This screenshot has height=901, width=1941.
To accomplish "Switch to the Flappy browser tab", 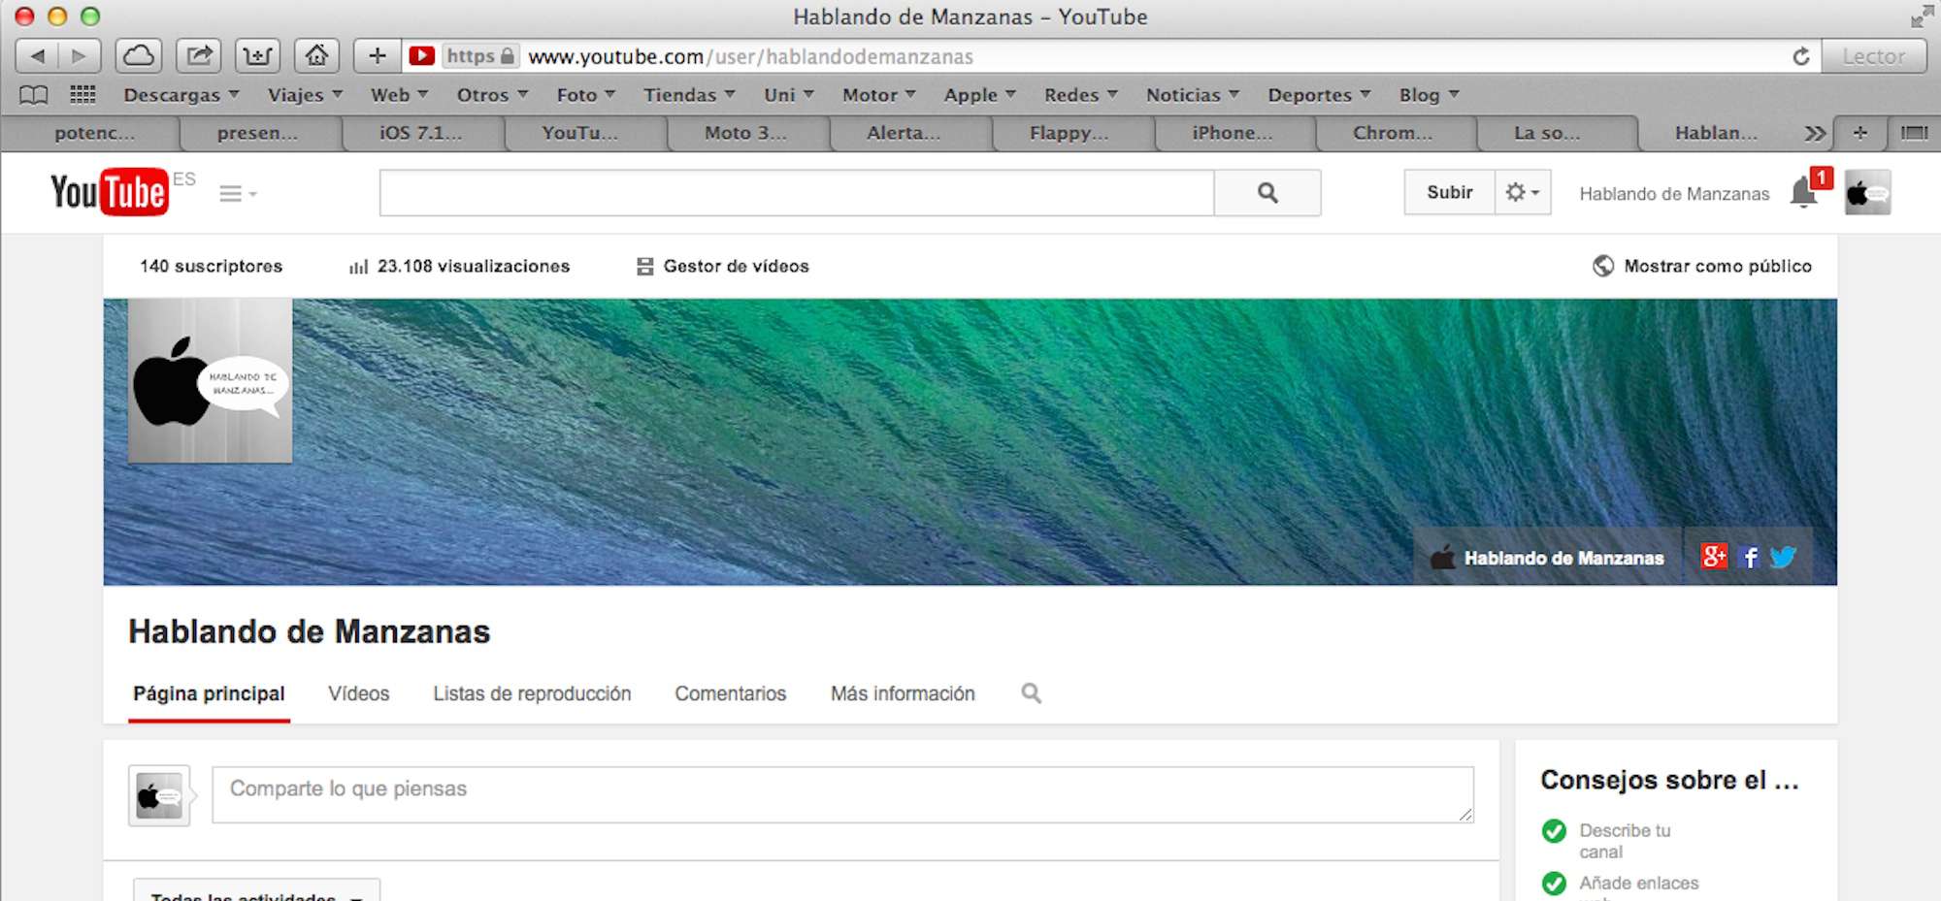I will click(x=1071, y=133).
